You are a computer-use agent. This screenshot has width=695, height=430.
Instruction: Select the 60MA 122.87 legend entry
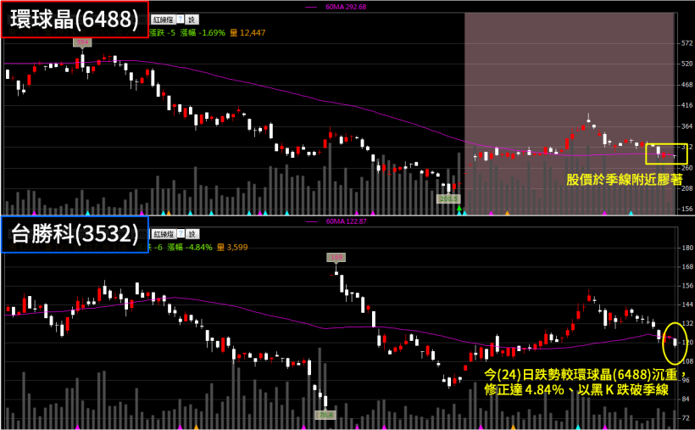click(x=336, y=221)
